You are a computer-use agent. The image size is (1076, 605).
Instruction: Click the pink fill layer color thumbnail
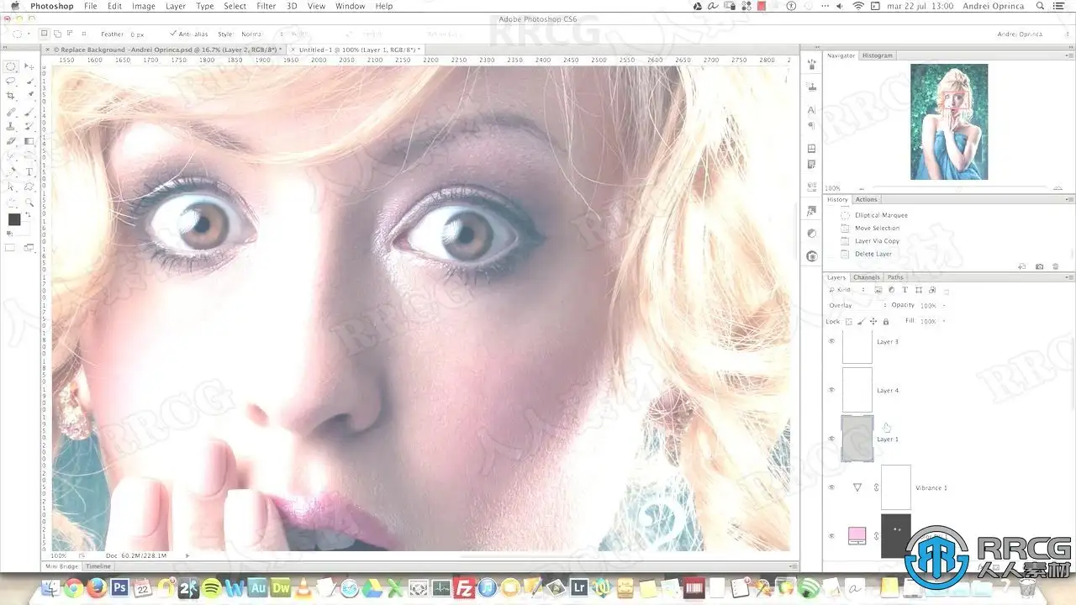click(x=857, y=536)
